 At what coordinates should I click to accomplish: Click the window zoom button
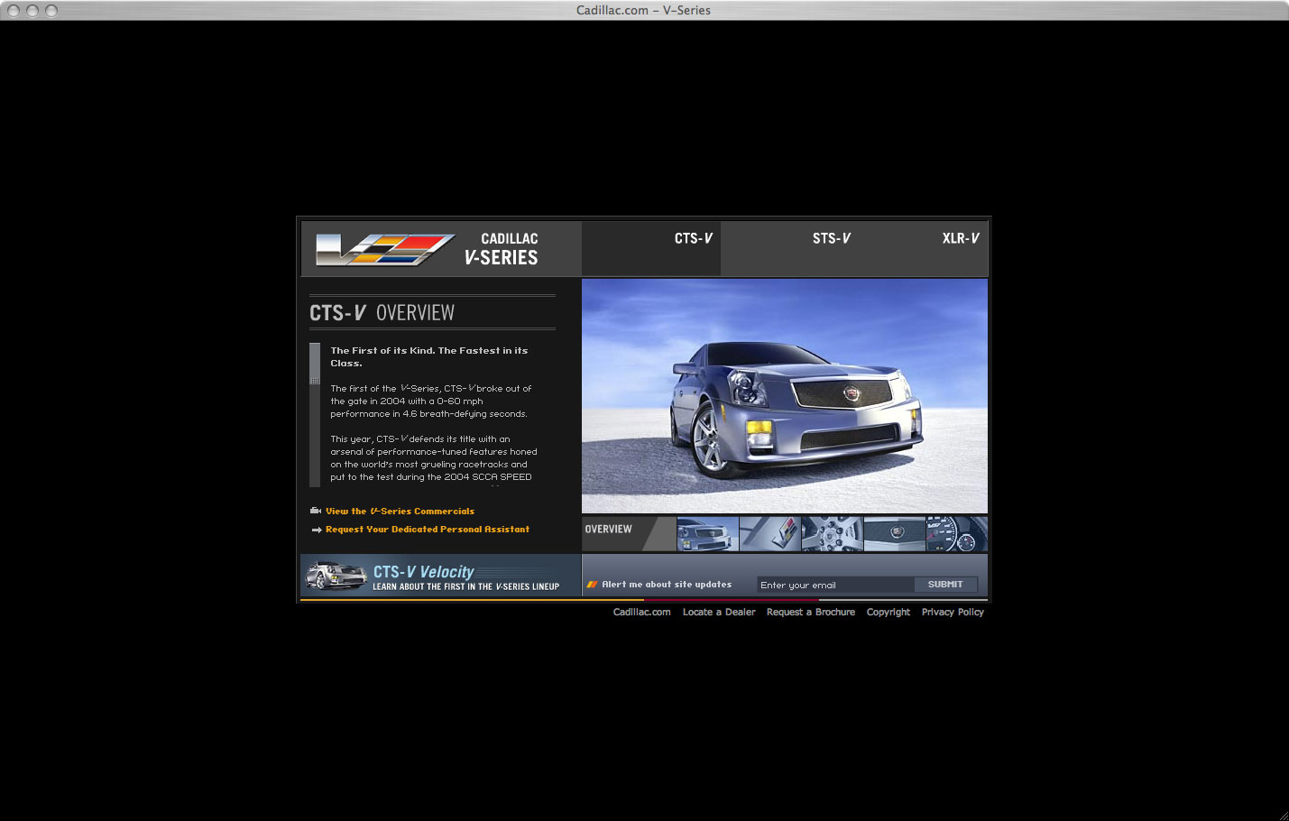51,10
